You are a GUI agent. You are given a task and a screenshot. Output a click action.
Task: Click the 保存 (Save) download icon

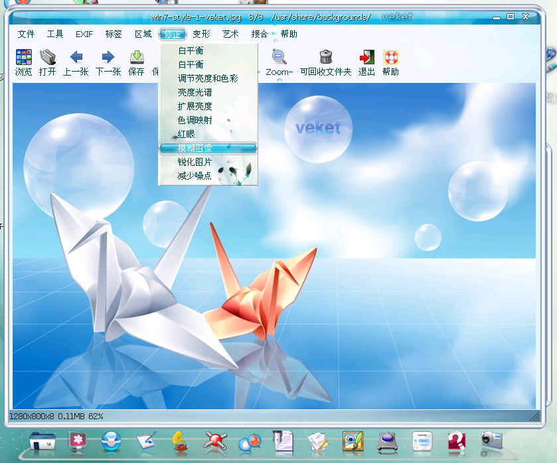[137, 57]
